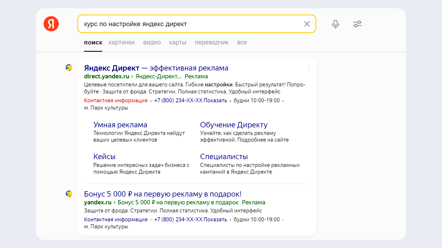Open green Бонус 5 000 ₽ breadcrumb link
442x248 pixels.
tap(178, 202)
